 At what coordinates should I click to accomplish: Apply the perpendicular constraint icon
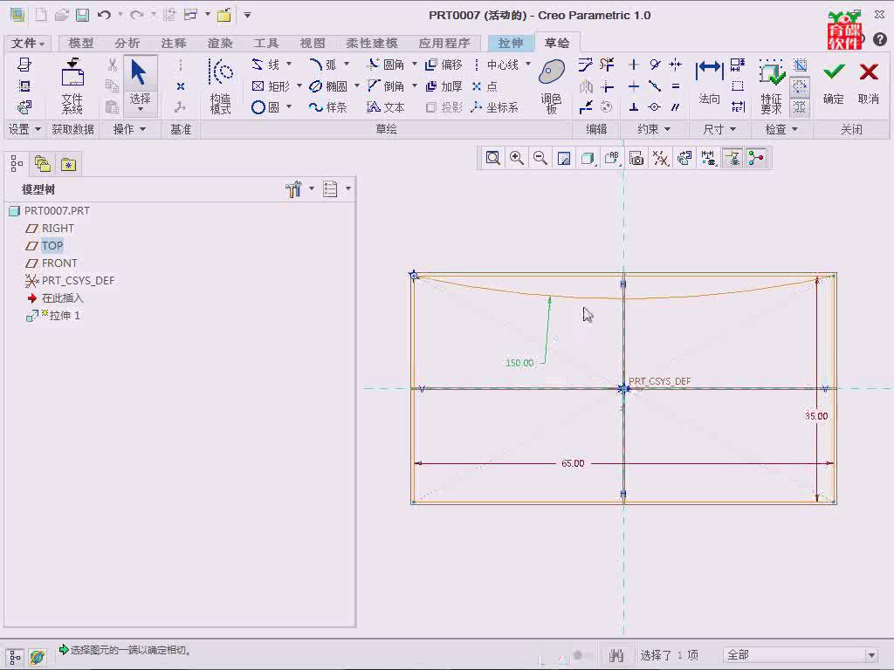[x=634, y=107]
